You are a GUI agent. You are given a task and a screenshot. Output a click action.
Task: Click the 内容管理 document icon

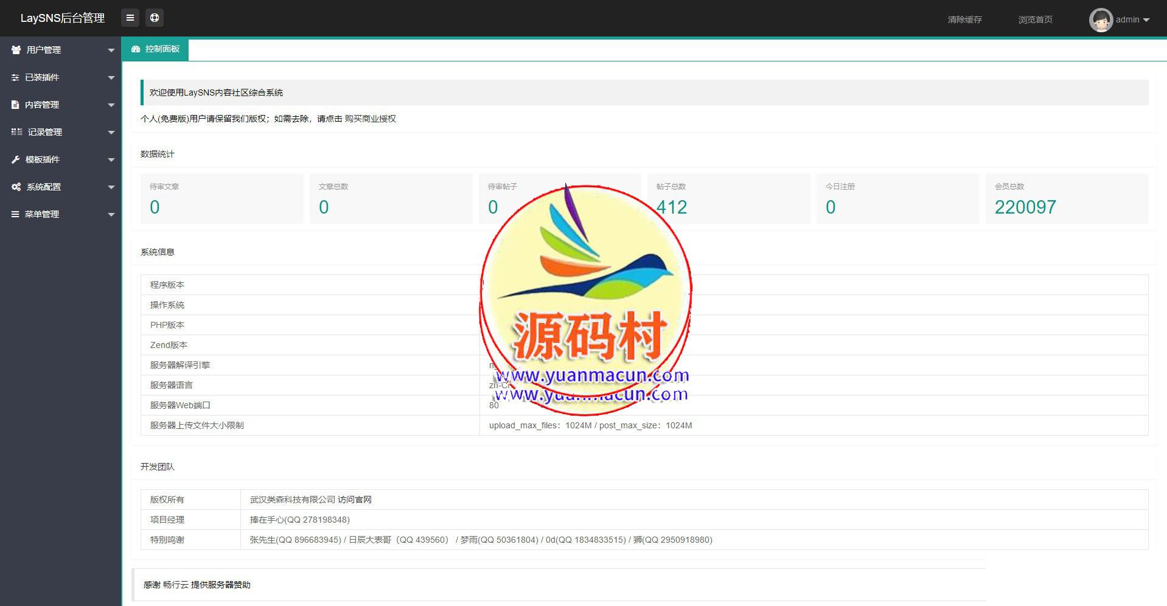15,105
